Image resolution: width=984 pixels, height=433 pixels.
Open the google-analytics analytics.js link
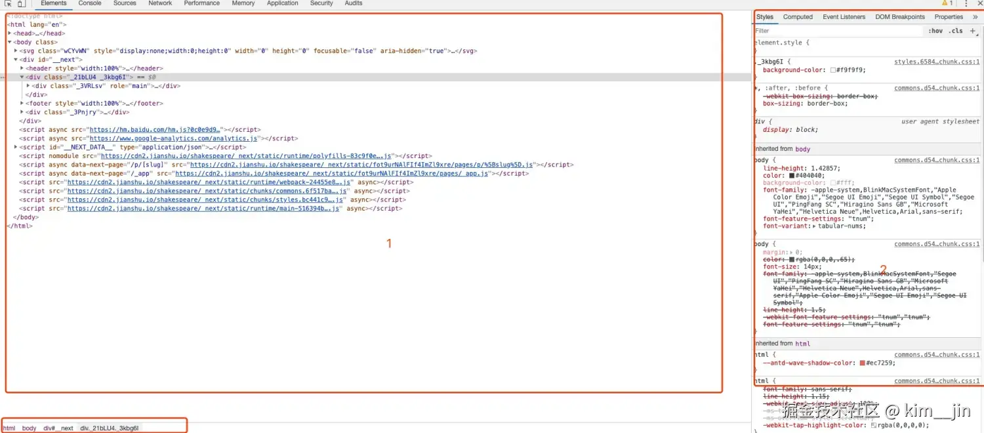click(x=174, y=138)
